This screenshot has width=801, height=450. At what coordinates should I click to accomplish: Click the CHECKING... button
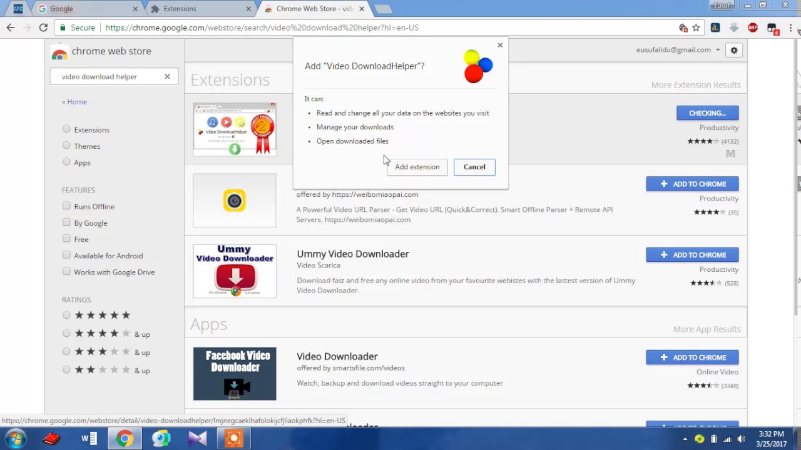[708, 113]
